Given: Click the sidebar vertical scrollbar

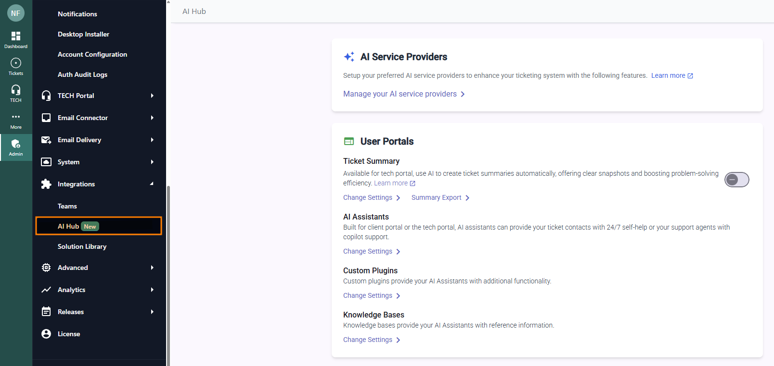Looking at the screenshot, I should [x=168, y=274].
